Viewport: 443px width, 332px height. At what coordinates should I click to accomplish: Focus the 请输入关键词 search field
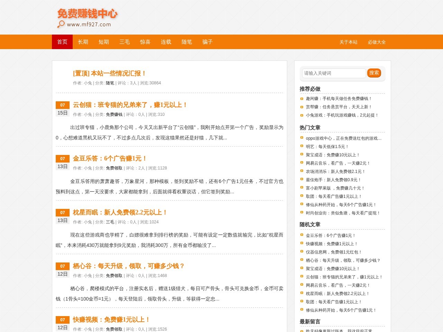coord(334,73)
